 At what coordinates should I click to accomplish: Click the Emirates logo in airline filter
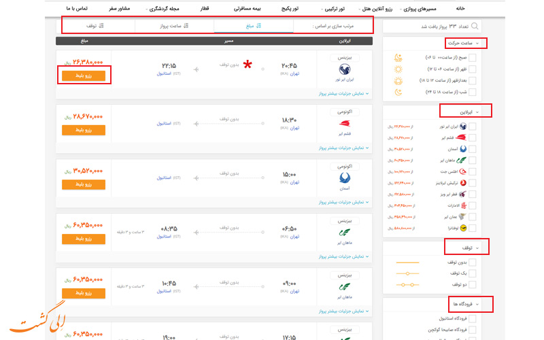[x=463, y=205]
